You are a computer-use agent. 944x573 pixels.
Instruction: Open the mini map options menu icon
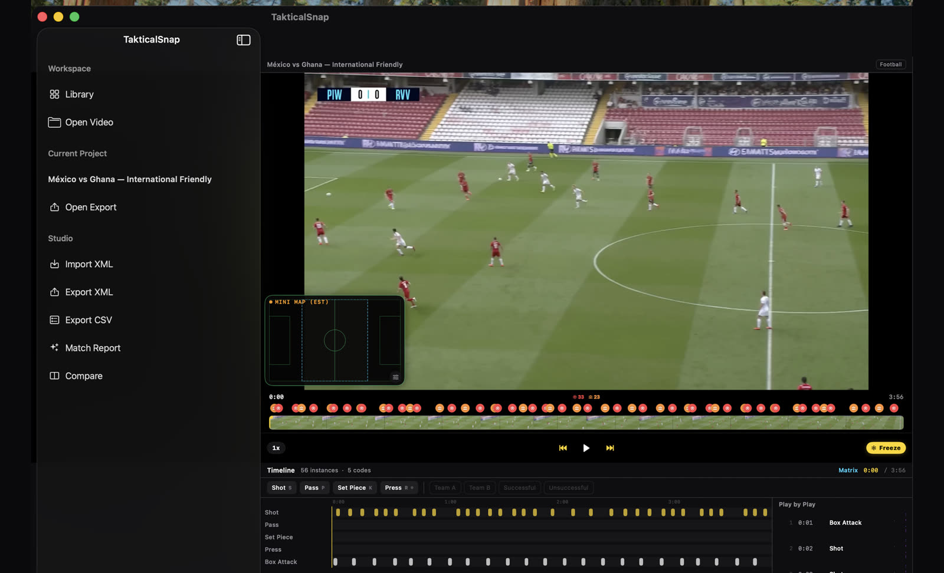pyautogui.click(x=395, y=377)
